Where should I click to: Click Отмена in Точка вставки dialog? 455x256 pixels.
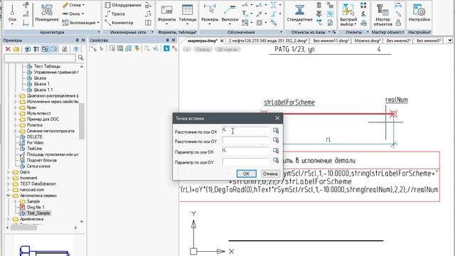click(x=270, y=174)
